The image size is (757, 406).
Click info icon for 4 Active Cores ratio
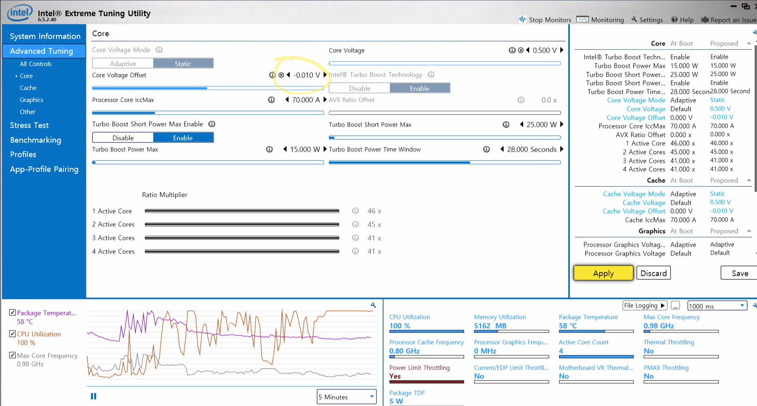[x=355, y=251]
